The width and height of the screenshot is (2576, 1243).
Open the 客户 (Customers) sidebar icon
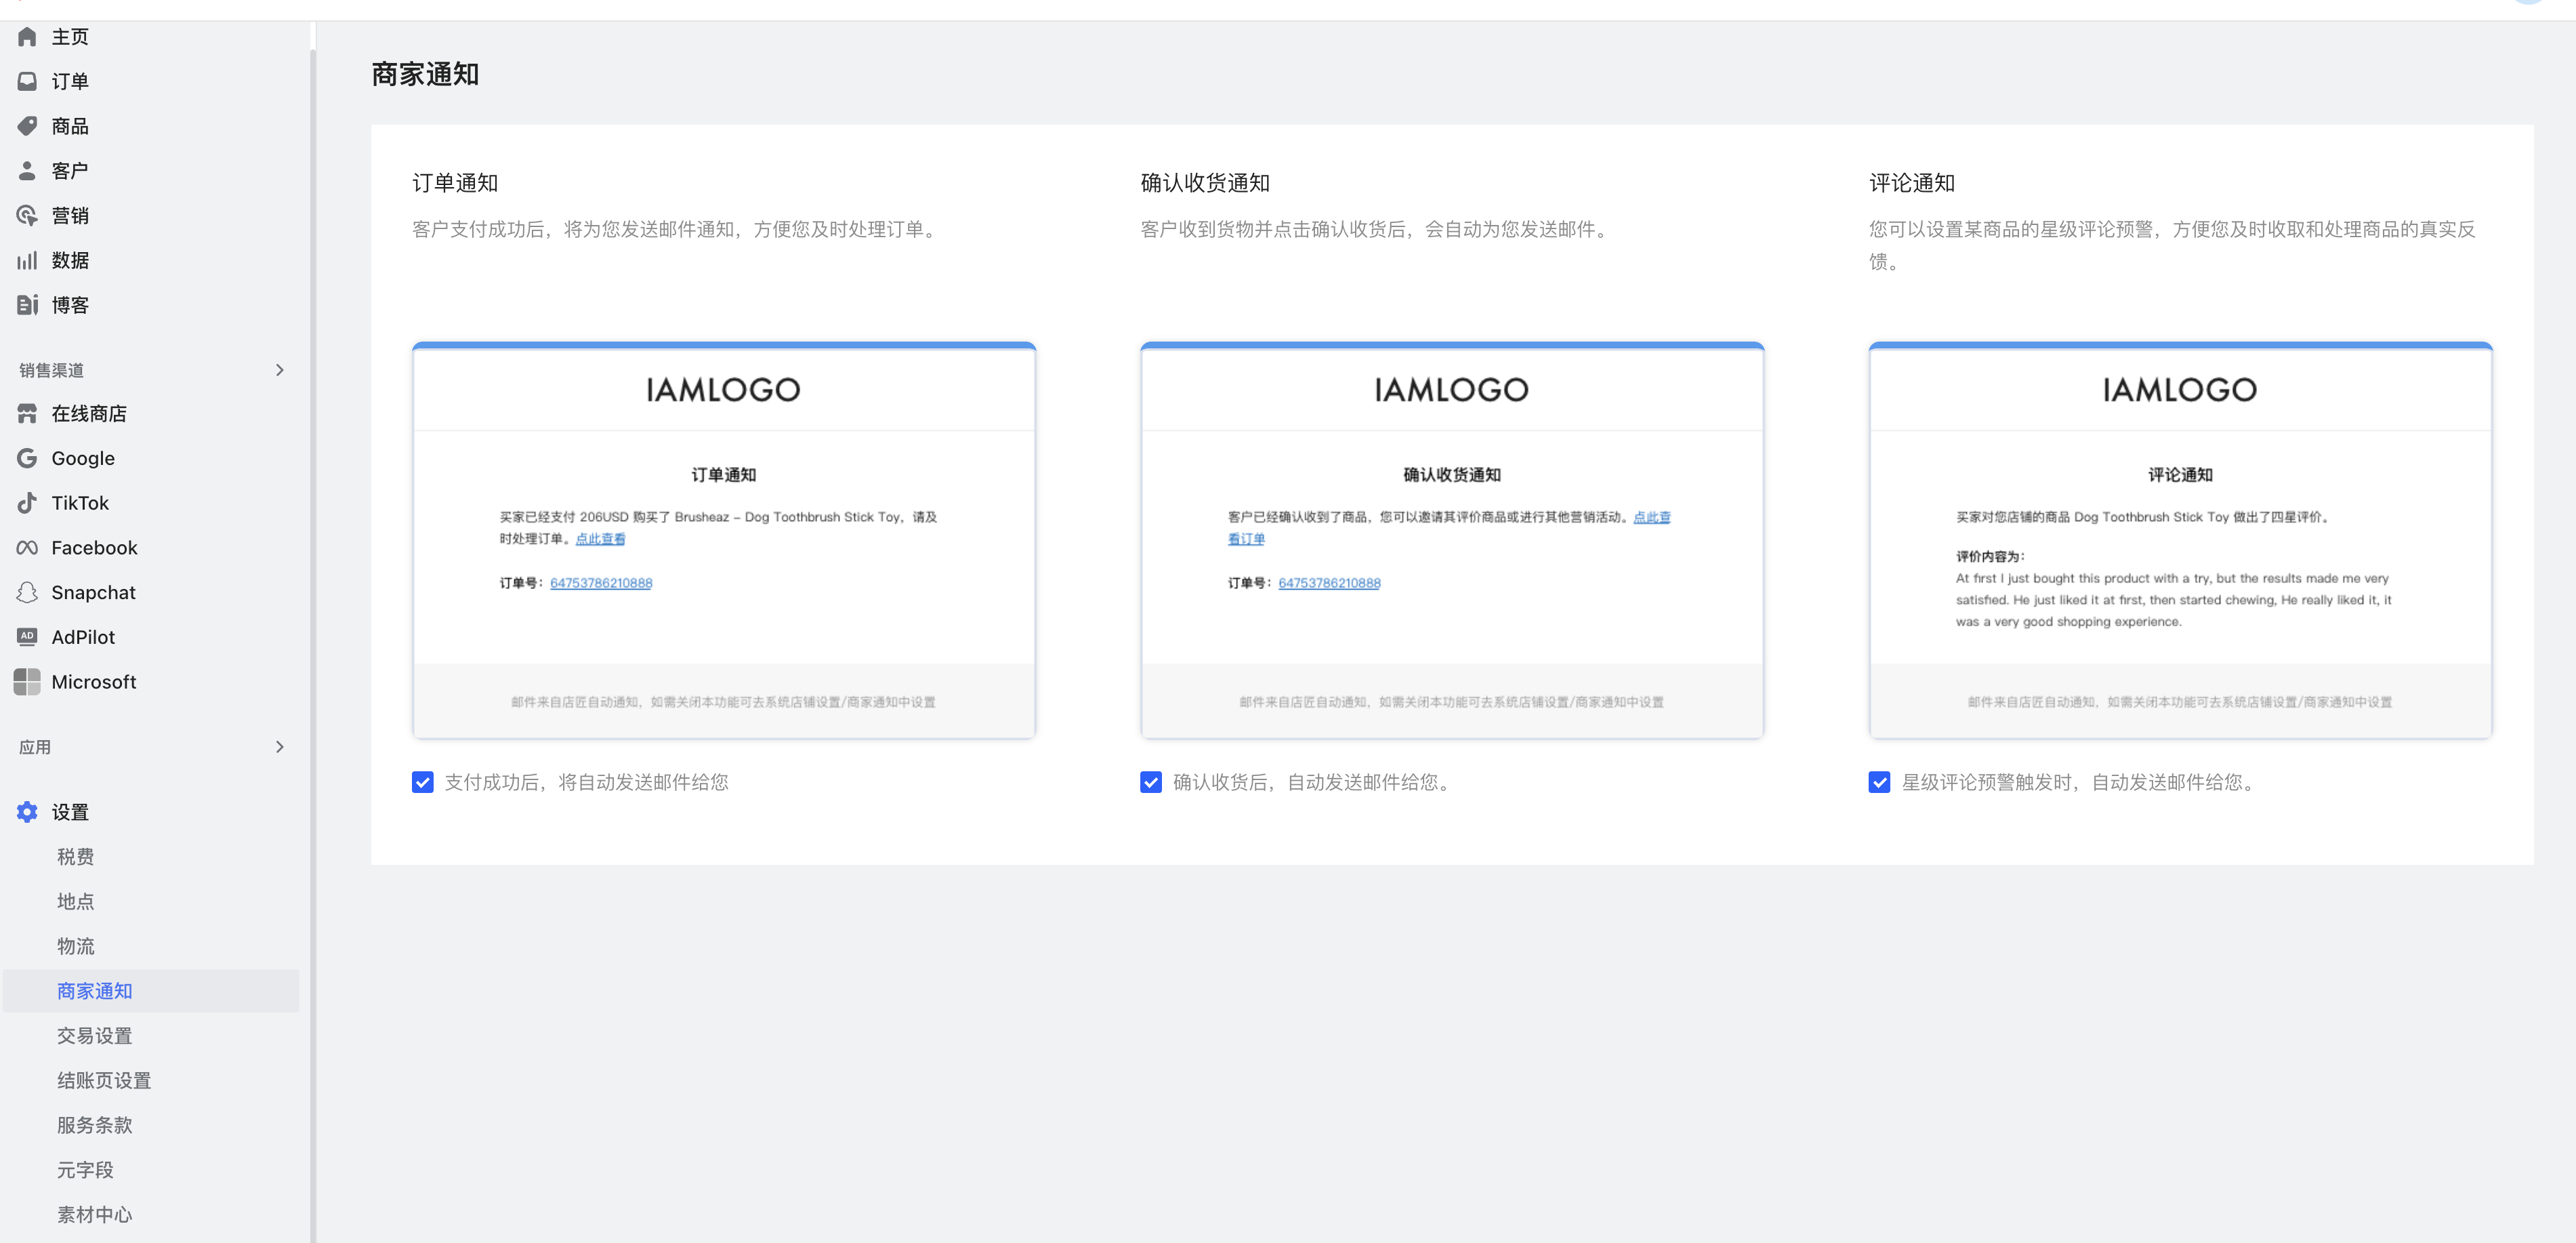[x=27, y=170]
